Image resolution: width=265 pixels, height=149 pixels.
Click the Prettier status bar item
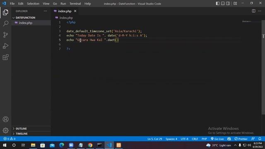coord(241,139)
